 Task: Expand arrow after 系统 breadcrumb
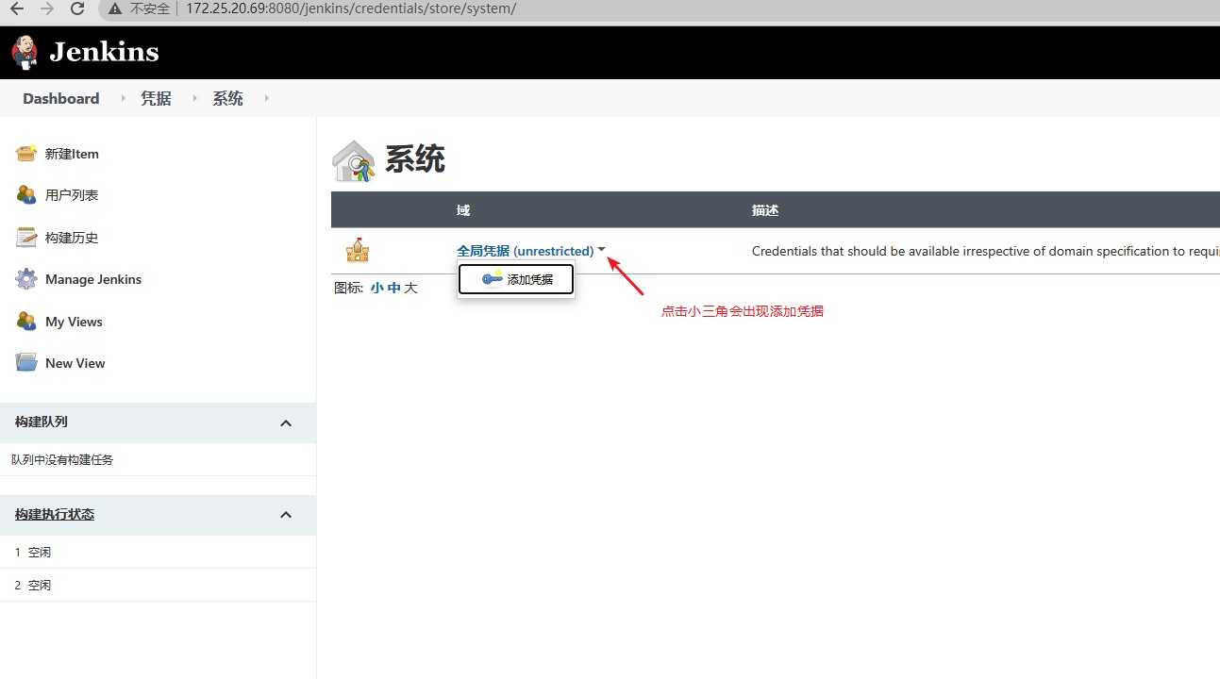point(266,98)
